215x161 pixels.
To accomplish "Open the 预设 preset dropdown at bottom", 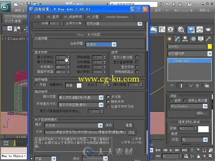I will click(105, 158).
